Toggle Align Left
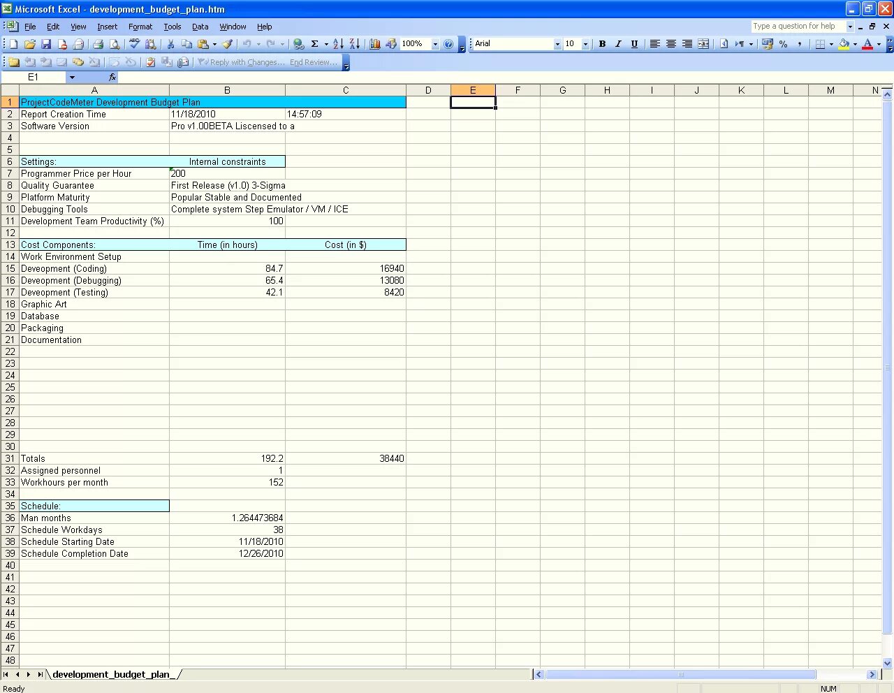The width and height of the screenshot is (894, 693). tap(655, 44)
